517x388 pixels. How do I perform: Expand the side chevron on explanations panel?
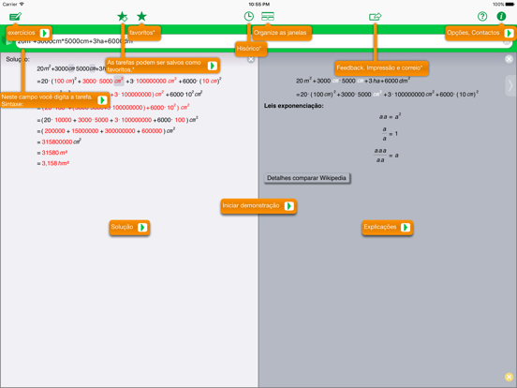pyautogui.click(x=510, y=85)
